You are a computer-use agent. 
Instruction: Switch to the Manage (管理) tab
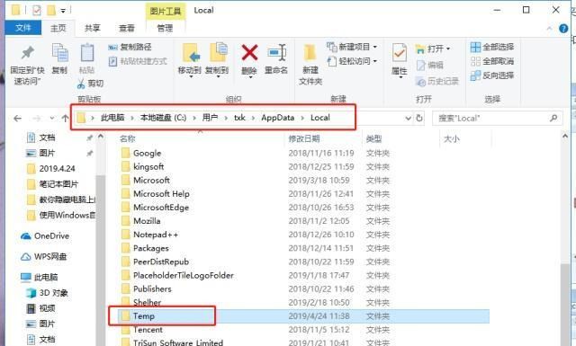pos(165,28)
